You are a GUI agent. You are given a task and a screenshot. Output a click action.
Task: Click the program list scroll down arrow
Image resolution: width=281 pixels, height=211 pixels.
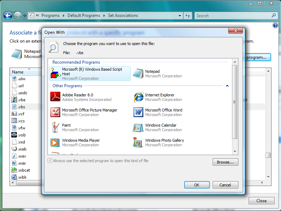[235, 152]
